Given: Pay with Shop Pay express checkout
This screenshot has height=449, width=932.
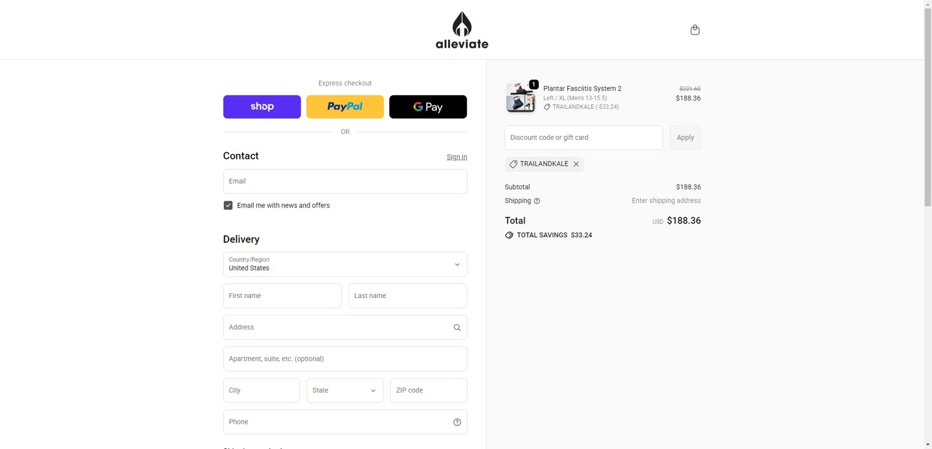Looking at the screenshot, I should click(x=262, y=107).
